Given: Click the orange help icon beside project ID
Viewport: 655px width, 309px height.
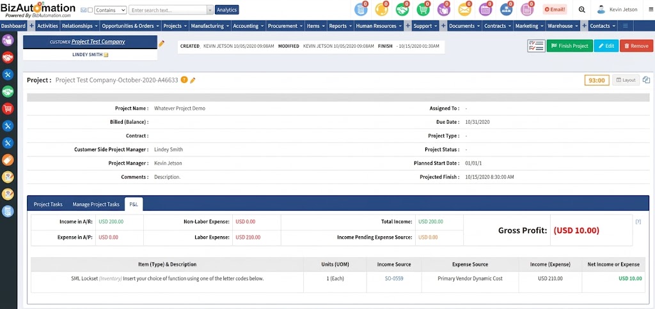Looking at the screenshot, I should point(184,80).
